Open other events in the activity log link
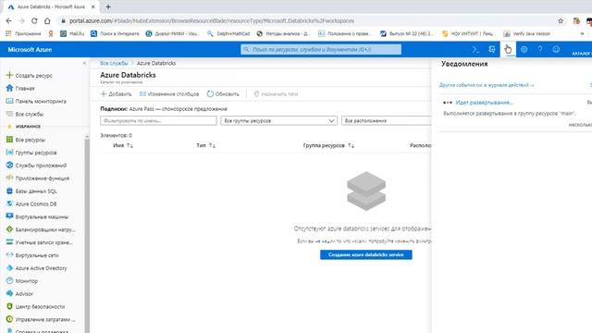Screen dimensions: 592x333 click(487, 85)
